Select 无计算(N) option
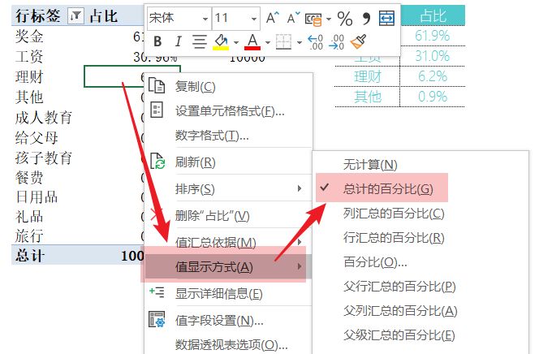The image size is (539, 354). 370,165
